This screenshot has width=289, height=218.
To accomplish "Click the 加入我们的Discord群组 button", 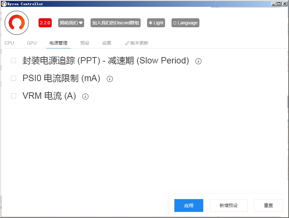I will click(115, 23).
